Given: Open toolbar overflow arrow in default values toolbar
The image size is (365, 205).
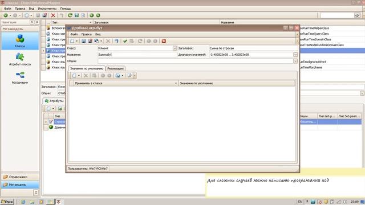Looking at the screenshot, I should pos(135,76).
